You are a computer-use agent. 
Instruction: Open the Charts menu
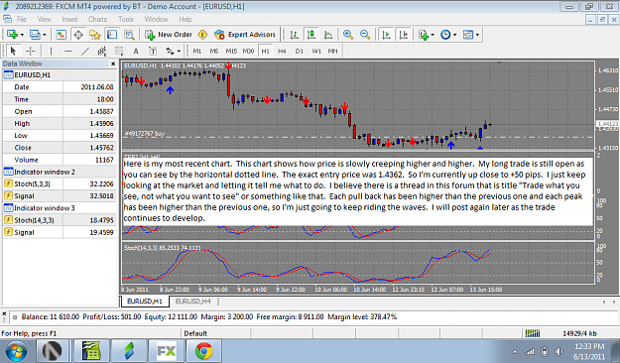[97, 19]
